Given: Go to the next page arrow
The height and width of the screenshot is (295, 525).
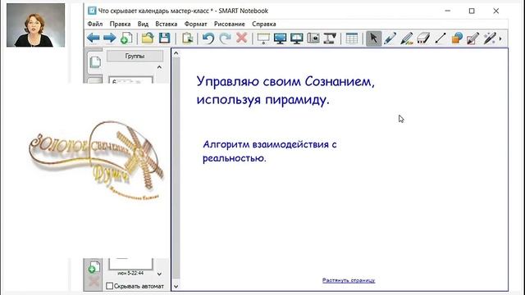Looking at the screenshot, I should [109, 39].
